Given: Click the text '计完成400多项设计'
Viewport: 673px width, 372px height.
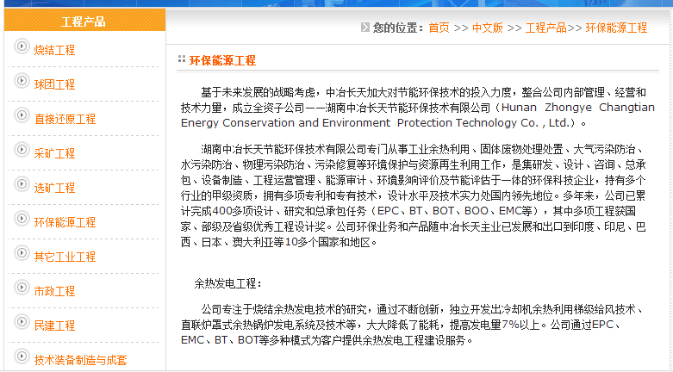Looking at the screenshot, I should pyautogui.click(x=227, y=211).
